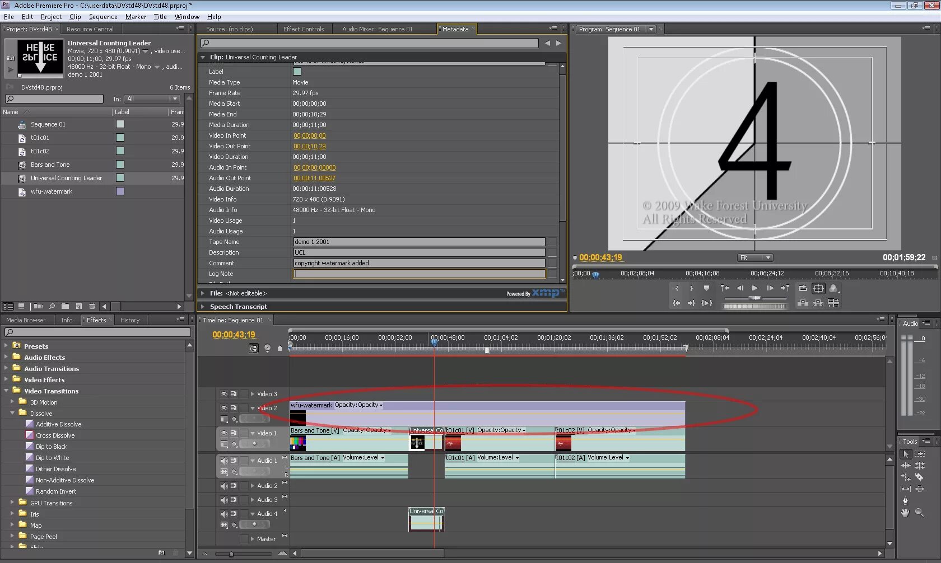Viewport: 941px width, 563px height.
Task: Expand the Audio 2 track
Action: click(253, 486)
